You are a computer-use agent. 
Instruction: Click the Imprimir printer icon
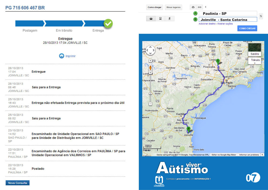tap(62, 56)
